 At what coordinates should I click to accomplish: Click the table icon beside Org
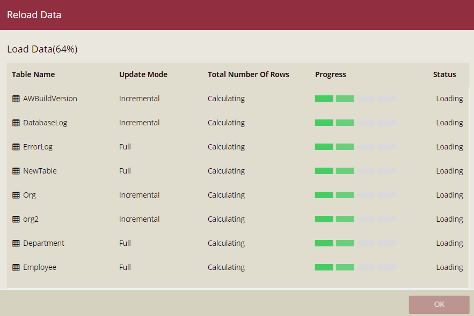click(16, 195)
